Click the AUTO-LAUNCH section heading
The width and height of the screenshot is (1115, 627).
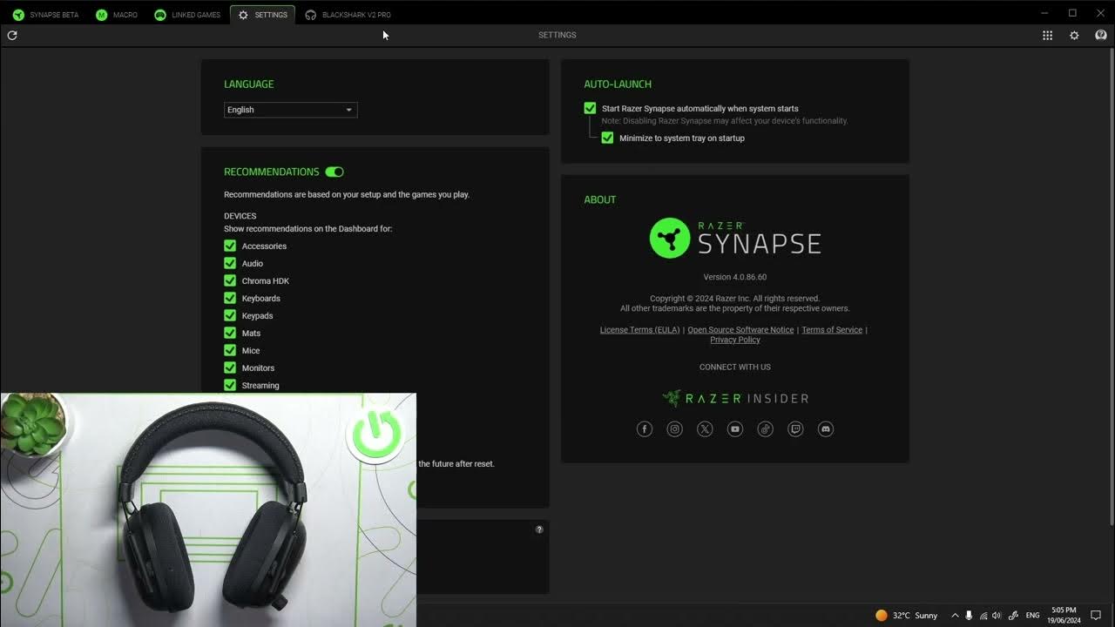pos(618,84)
